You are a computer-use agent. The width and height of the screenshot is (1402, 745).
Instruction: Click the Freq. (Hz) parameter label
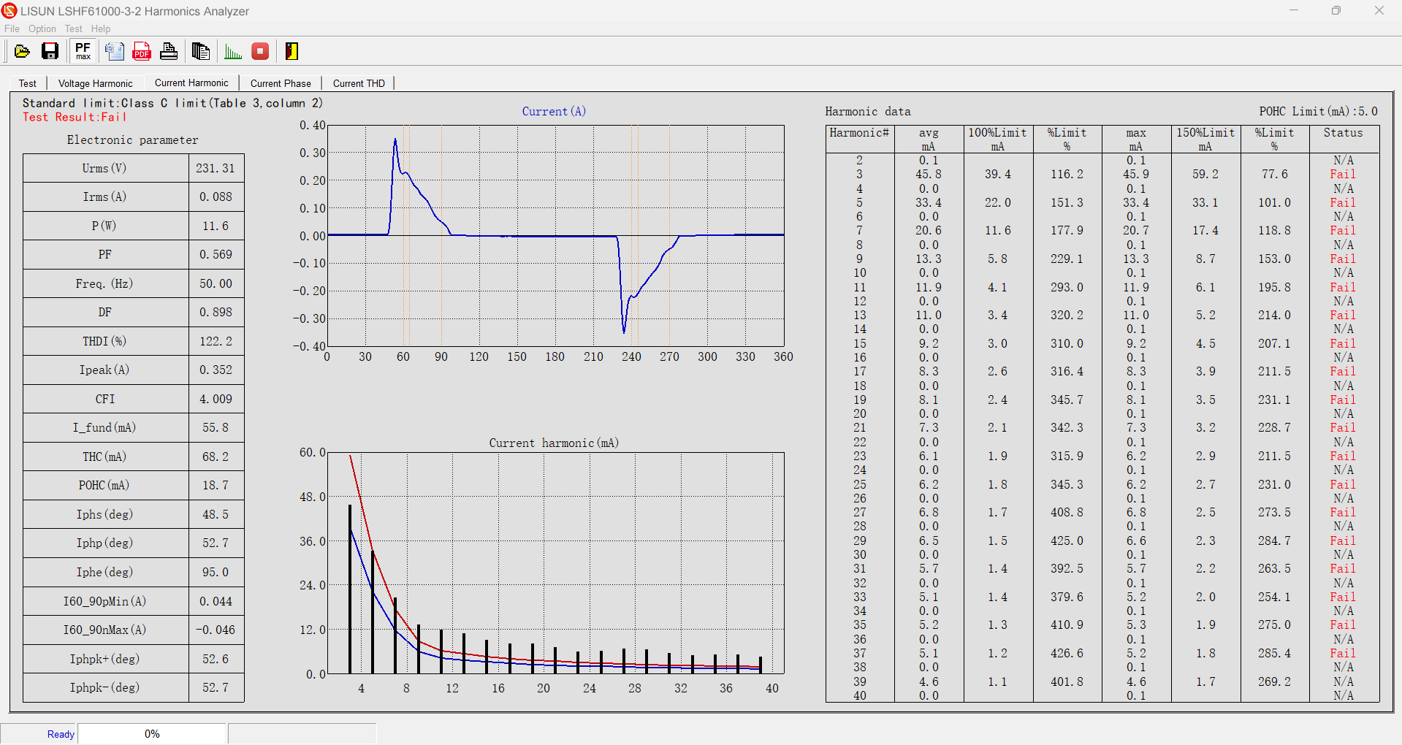[104, 283]
